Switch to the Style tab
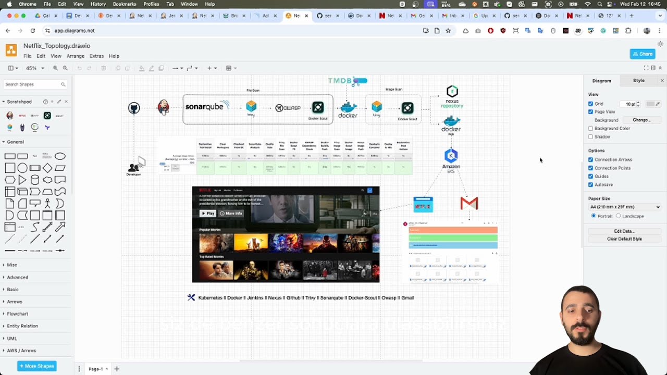This screenshot has width=667, height=375. pyautogui.click(x=638, y=81)
